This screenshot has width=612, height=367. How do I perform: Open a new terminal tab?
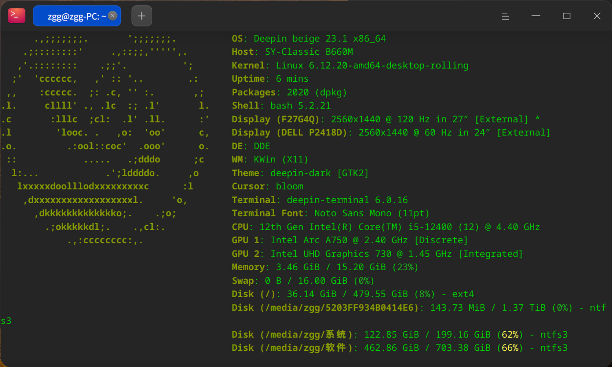142,16
